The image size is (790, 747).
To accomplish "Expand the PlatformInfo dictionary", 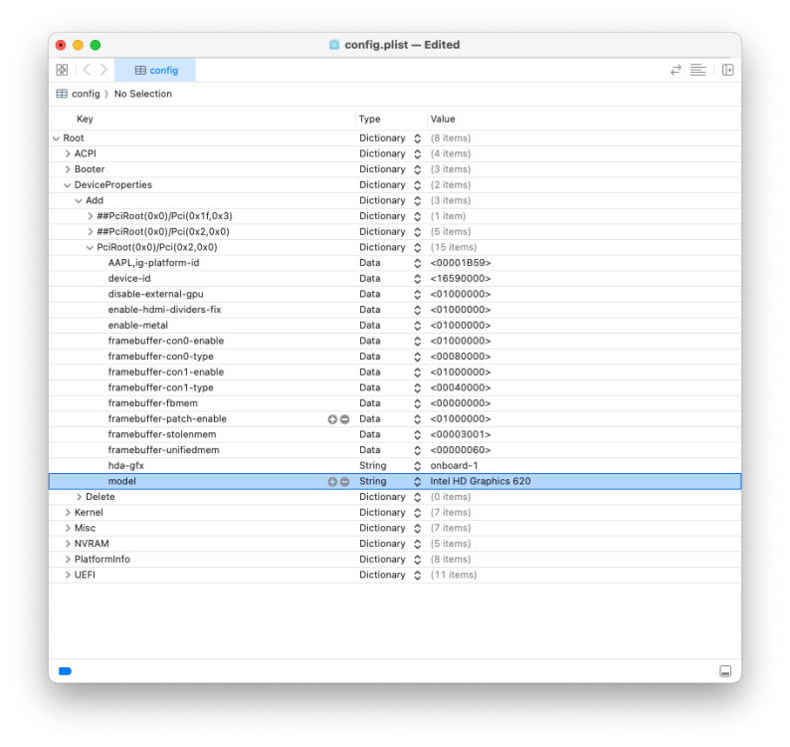I will 68,560.
